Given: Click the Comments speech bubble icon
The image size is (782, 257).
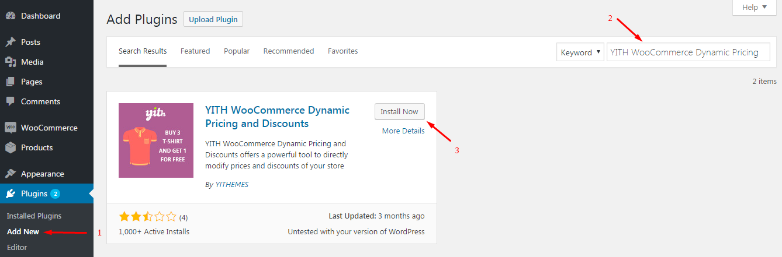Looking at the screenshot, I should (10, 101).
